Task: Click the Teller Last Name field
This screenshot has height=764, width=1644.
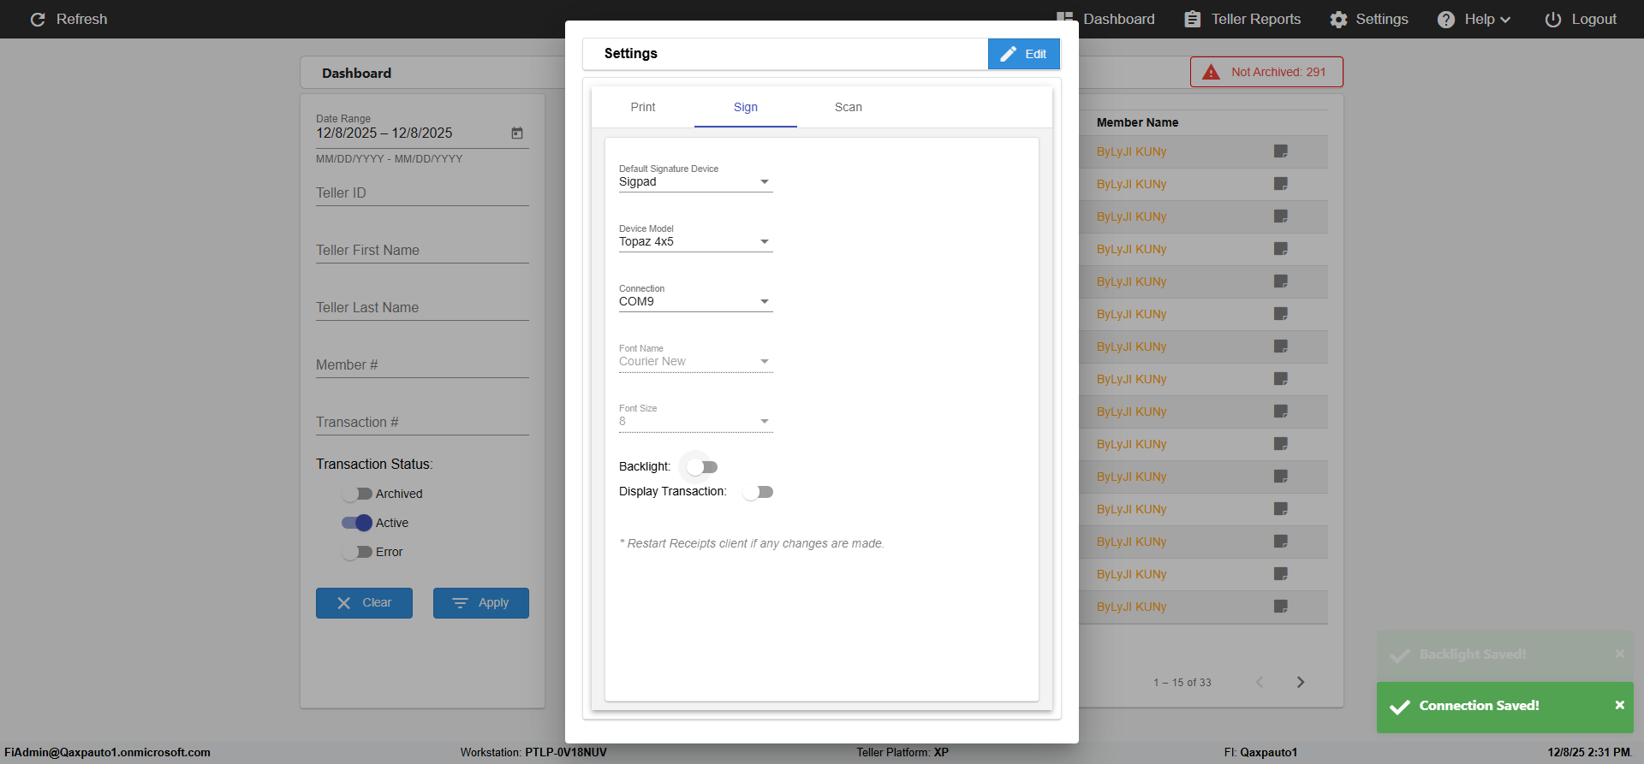Action: (422, 307)
